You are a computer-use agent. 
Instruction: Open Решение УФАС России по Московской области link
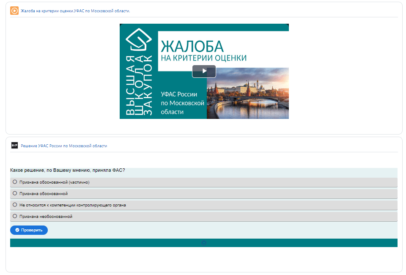pos(64,146)
